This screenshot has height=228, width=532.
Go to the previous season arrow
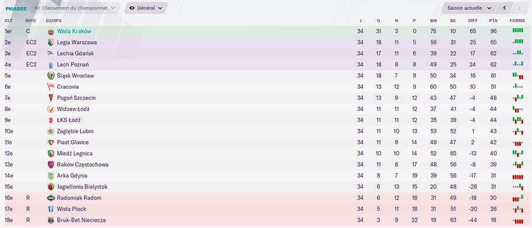505,8
